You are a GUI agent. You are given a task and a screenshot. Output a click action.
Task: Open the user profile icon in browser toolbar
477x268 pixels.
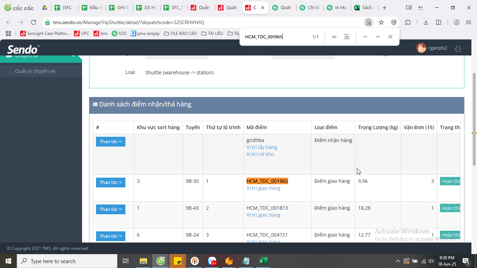(x=457, y=22)
